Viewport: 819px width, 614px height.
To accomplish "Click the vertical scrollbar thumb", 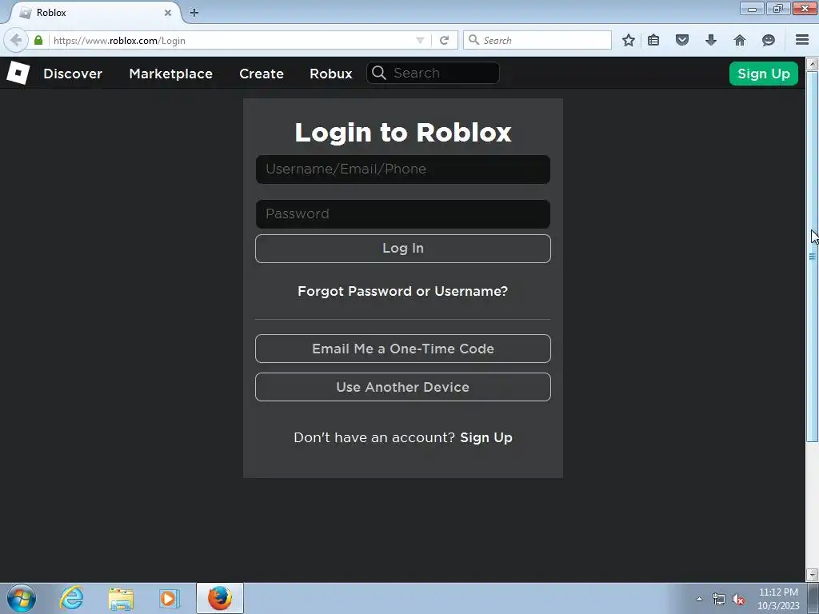I will (x=813, y=257).
